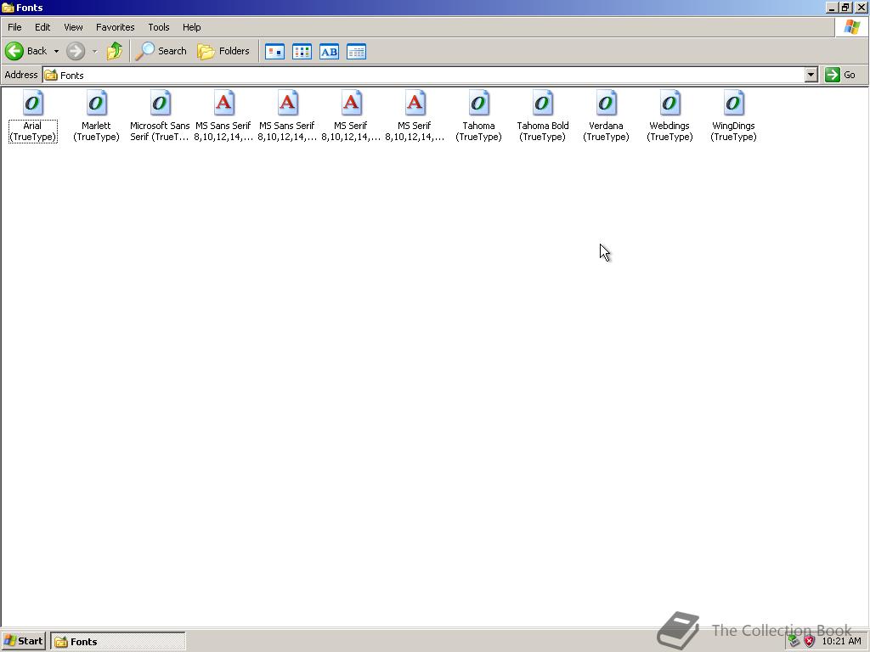Expand the Address bar dropdown

click(811, 75)
